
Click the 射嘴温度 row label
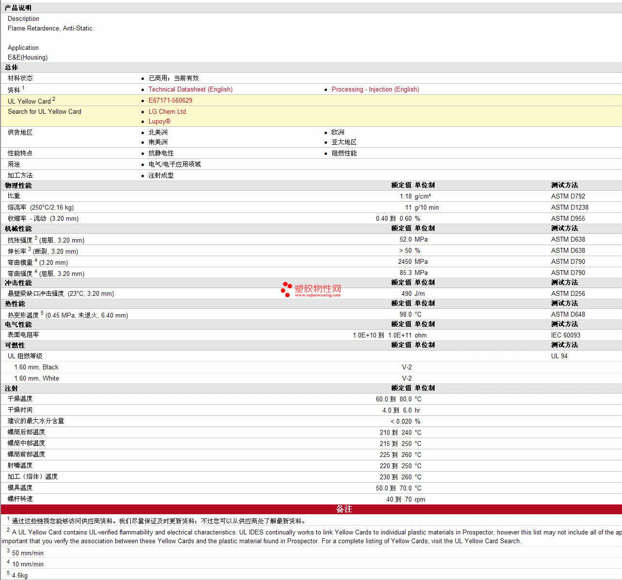[x=20, y=466]
